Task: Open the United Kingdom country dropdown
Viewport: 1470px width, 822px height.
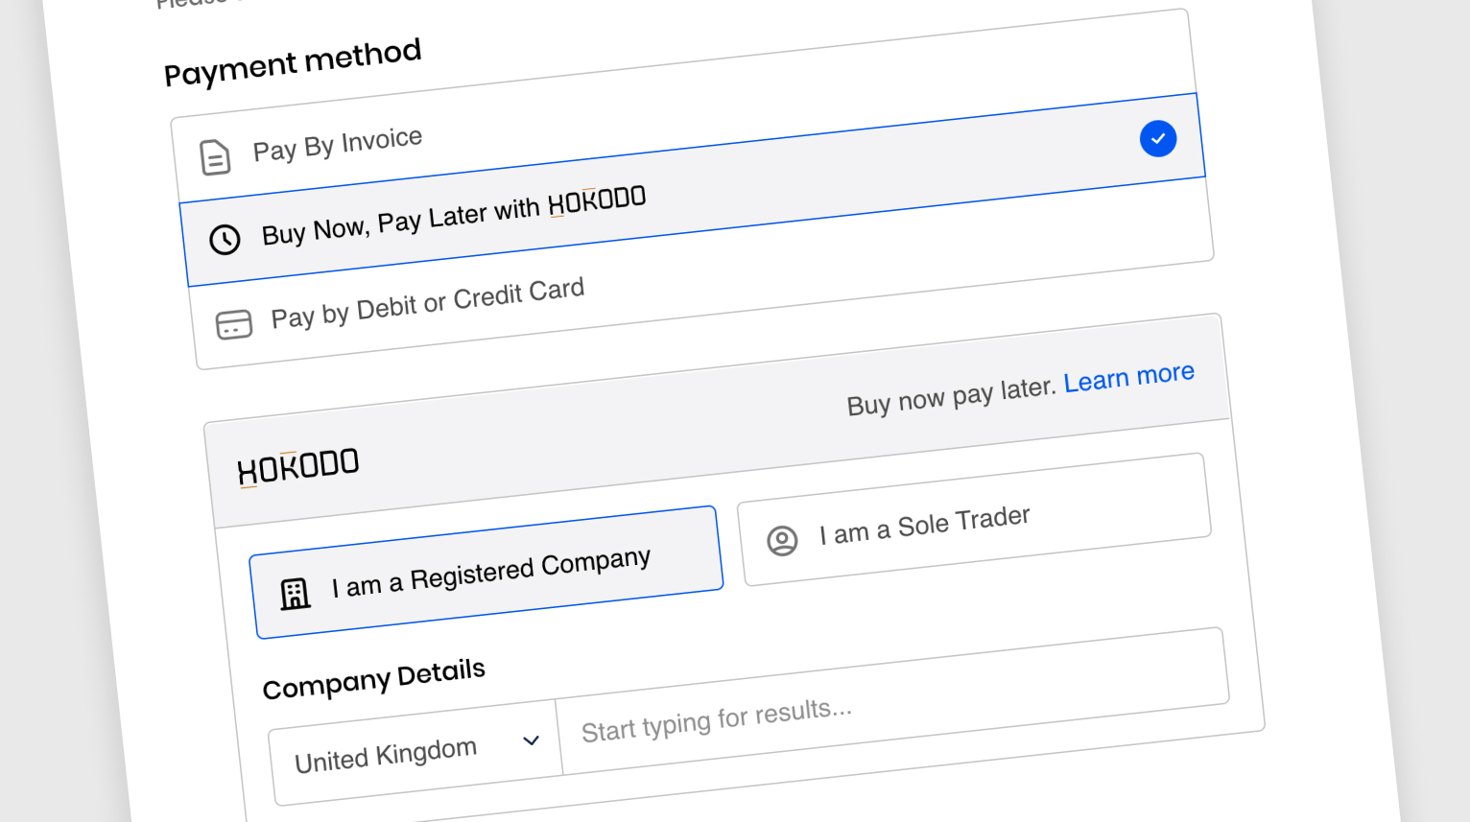Action: point(386,755)
